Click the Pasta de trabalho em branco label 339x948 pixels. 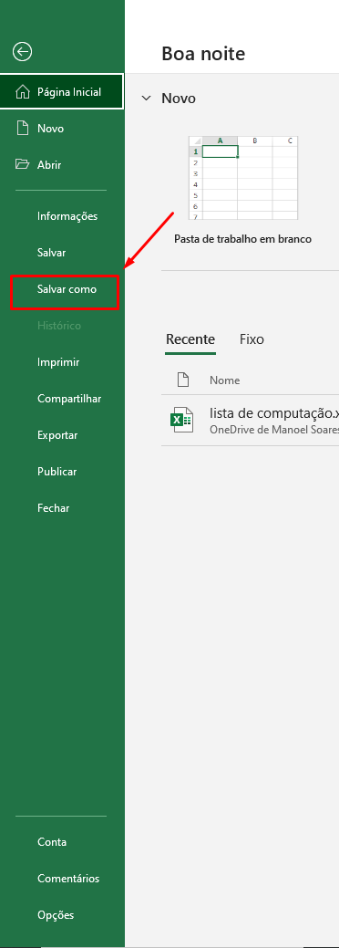coord(243,239)
